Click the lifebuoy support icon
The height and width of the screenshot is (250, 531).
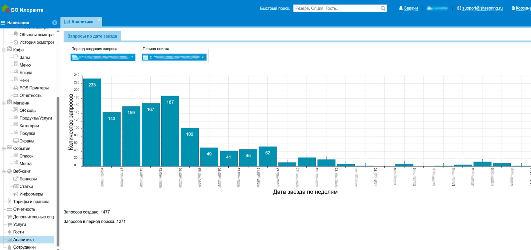coord(459,8)
